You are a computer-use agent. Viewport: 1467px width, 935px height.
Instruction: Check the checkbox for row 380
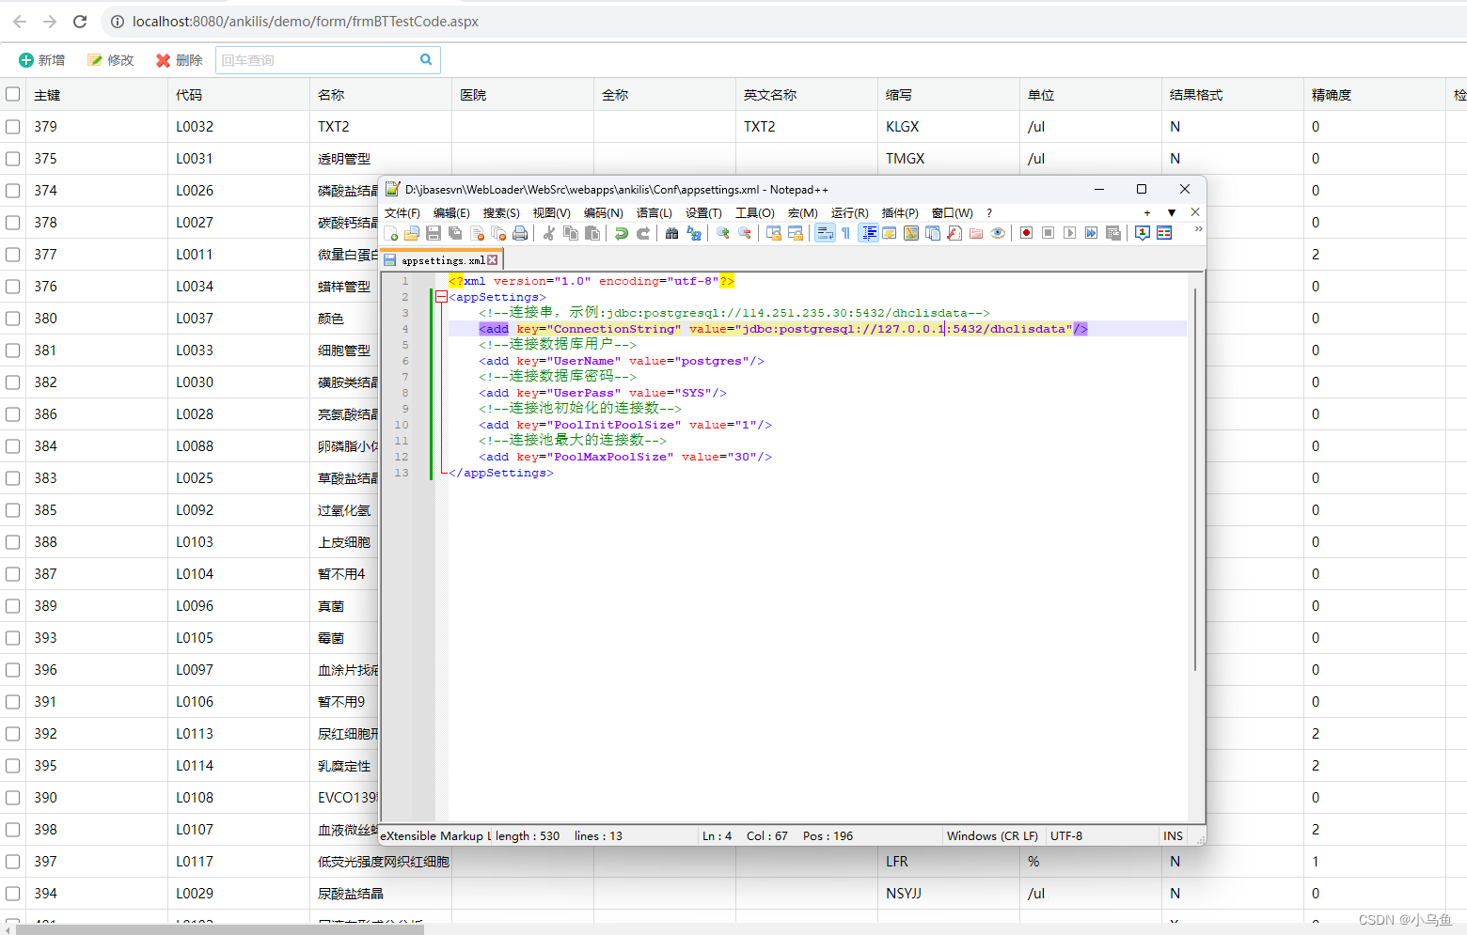pos(13,318)
